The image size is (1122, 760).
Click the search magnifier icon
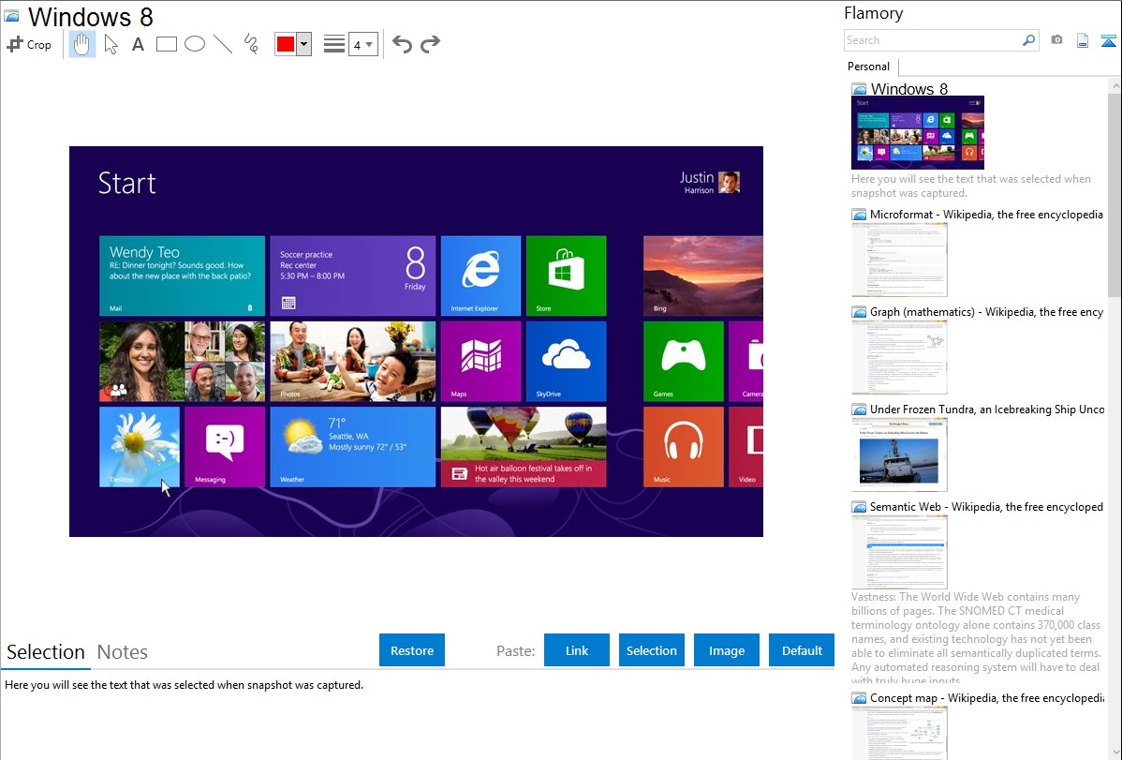(1029, 40)
